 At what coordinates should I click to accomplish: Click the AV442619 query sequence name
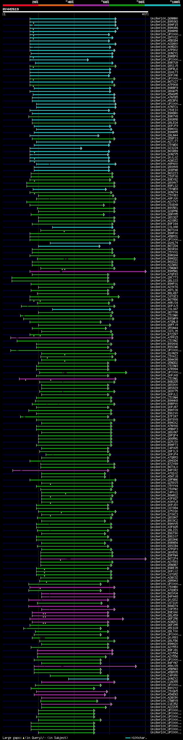(11, 9)
